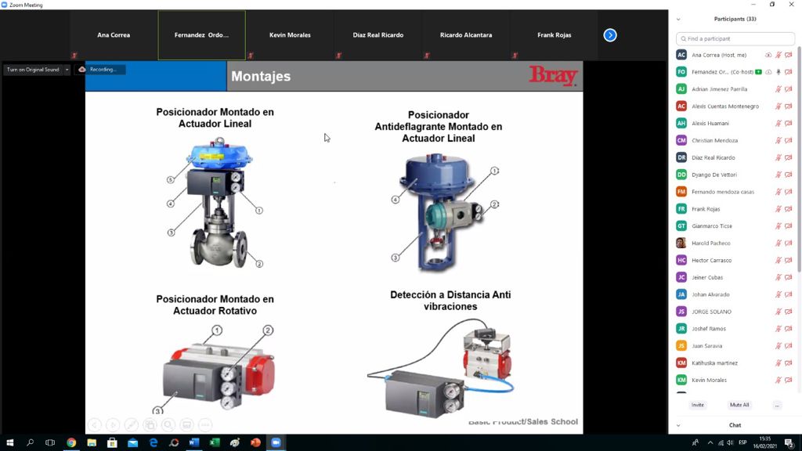Click the cloud Recording indicator
802x451 pixels.
(99, 70)
